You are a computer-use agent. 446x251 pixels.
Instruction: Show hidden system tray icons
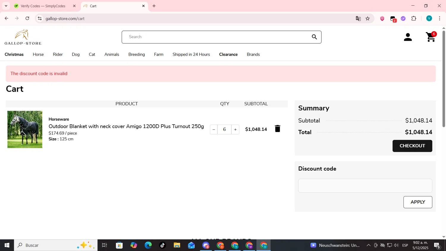tap(368, 245)
